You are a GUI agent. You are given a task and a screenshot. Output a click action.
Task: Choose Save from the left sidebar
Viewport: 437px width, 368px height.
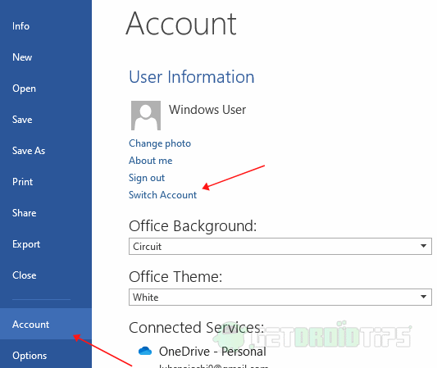pos(22,120)
